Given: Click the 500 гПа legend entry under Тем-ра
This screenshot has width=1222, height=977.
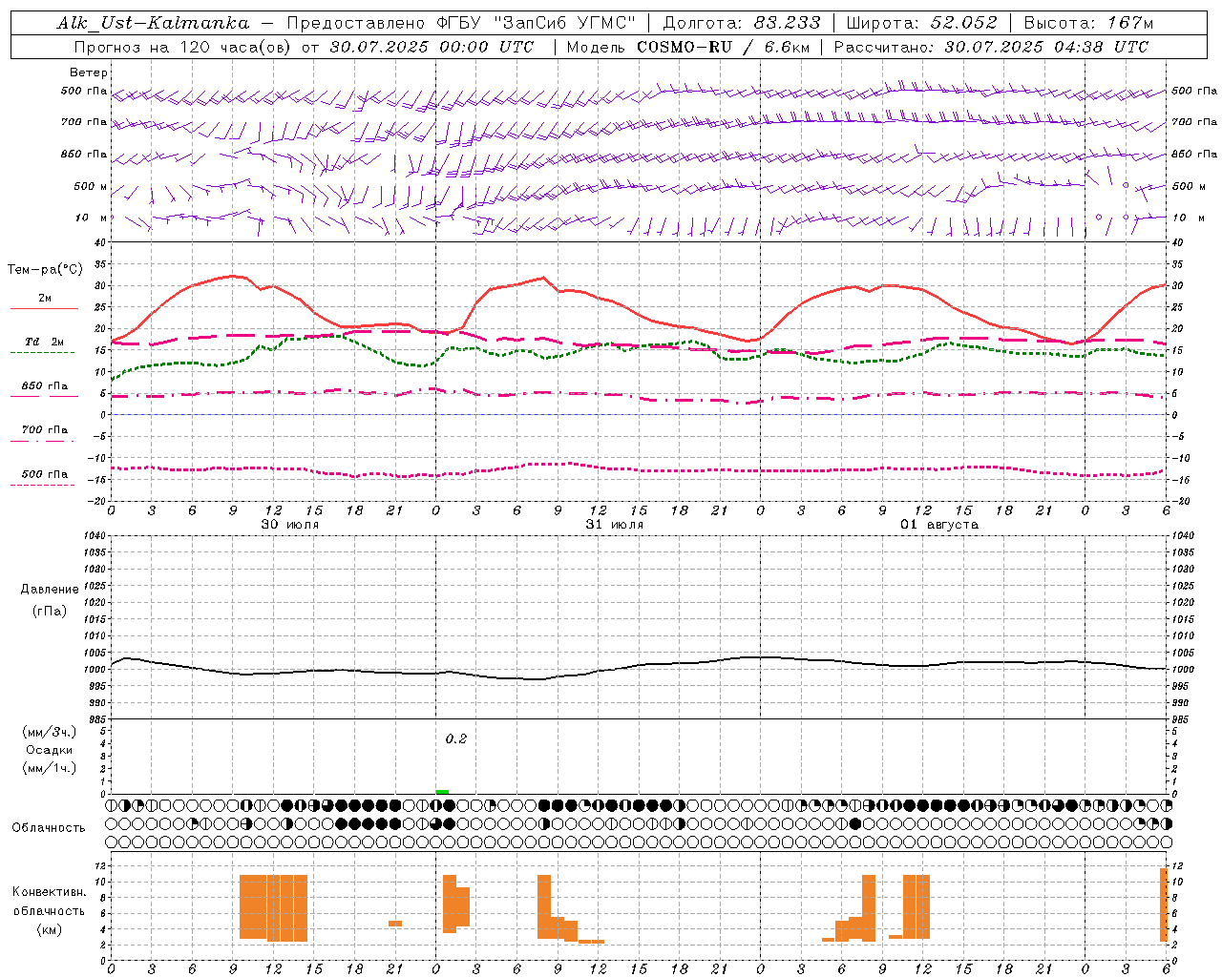Looking at the screenshot, I should click(45, 474).
